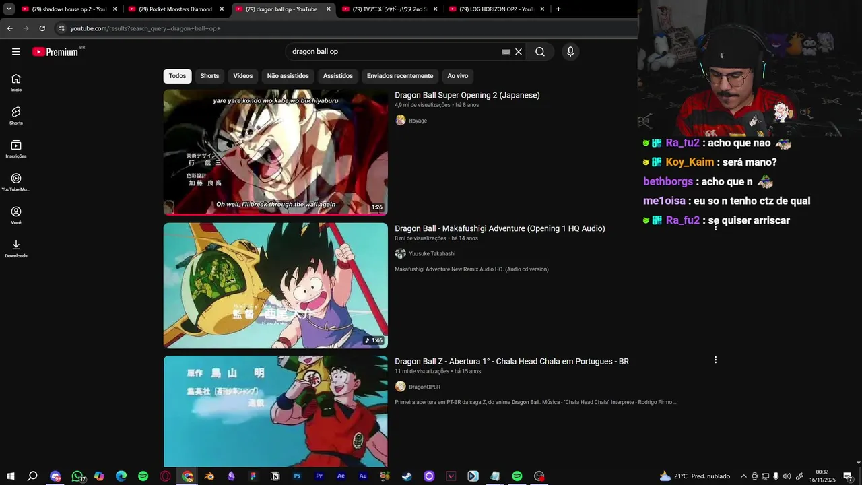Clear the 'dragon ball op' search text
This screenshot has width=862, height=485.
tap(519, 52)
